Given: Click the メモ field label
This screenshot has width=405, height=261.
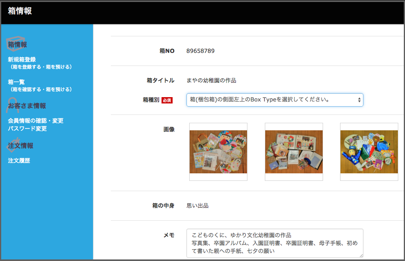Looking at the screenshot, I should tap(169, 235).
